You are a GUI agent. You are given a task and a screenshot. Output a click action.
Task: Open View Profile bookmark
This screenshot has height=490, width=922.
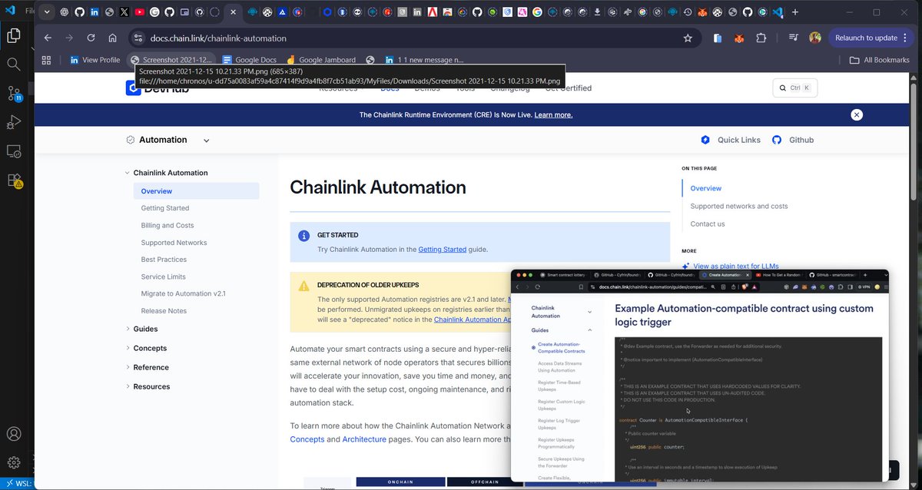[x=95, y=60]
